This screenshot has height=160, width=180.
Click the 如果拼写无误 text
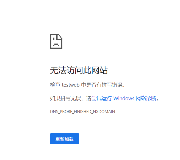pos(66,98)
